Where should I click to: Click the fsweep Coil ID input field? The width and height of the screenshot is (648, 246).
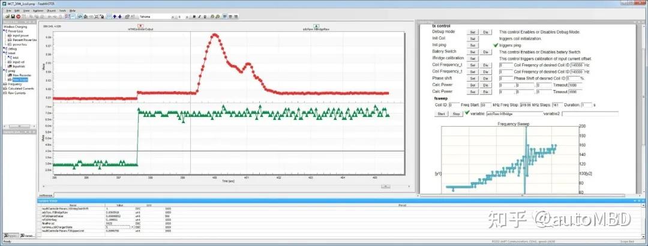(x=454, y=105)
